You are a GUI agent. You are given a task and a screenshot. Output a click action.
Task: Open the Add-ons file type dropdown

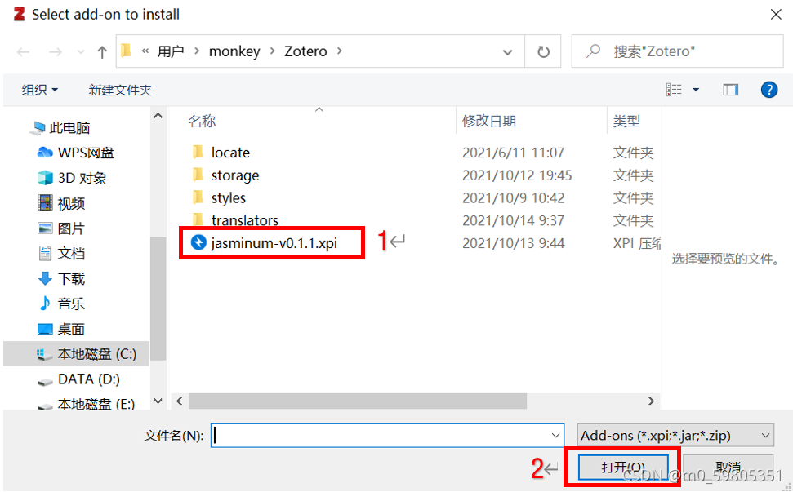pos(675,436)
